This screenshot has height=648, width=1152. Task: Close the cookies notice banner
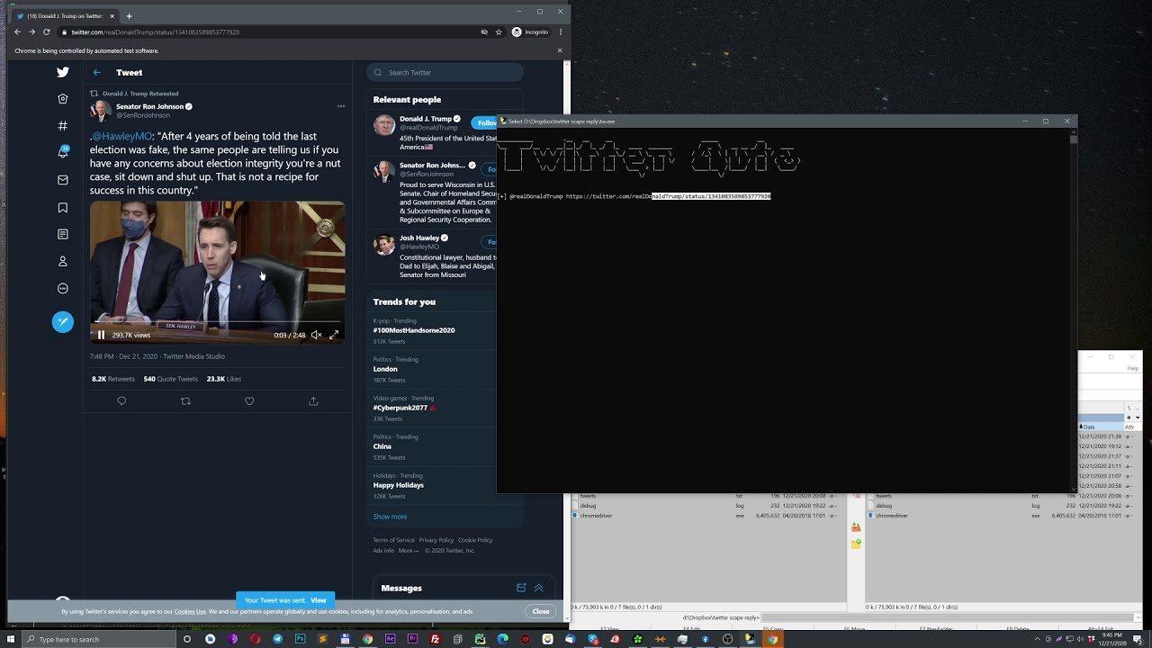541,611
